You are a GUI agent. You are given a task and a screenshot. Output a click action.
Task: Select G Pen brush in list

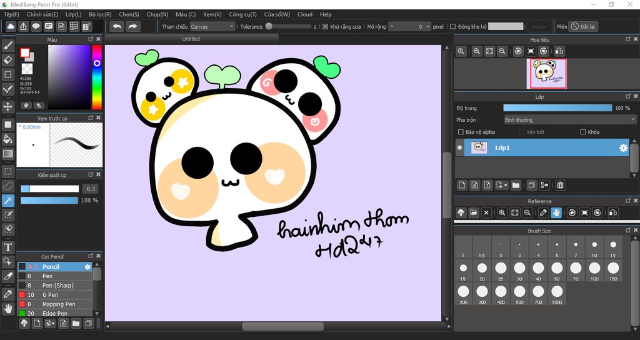(55, 295)
